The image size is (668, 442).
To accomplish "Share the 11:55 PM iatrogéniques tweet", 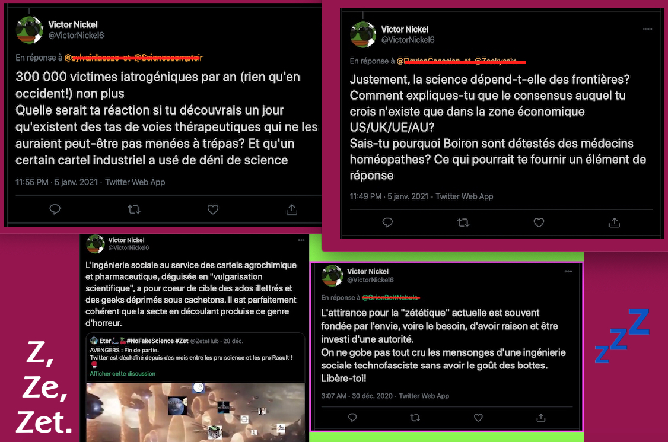I will [x=292, y=209].
